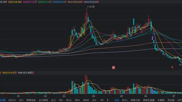Open the red marker icon near July

172,67
